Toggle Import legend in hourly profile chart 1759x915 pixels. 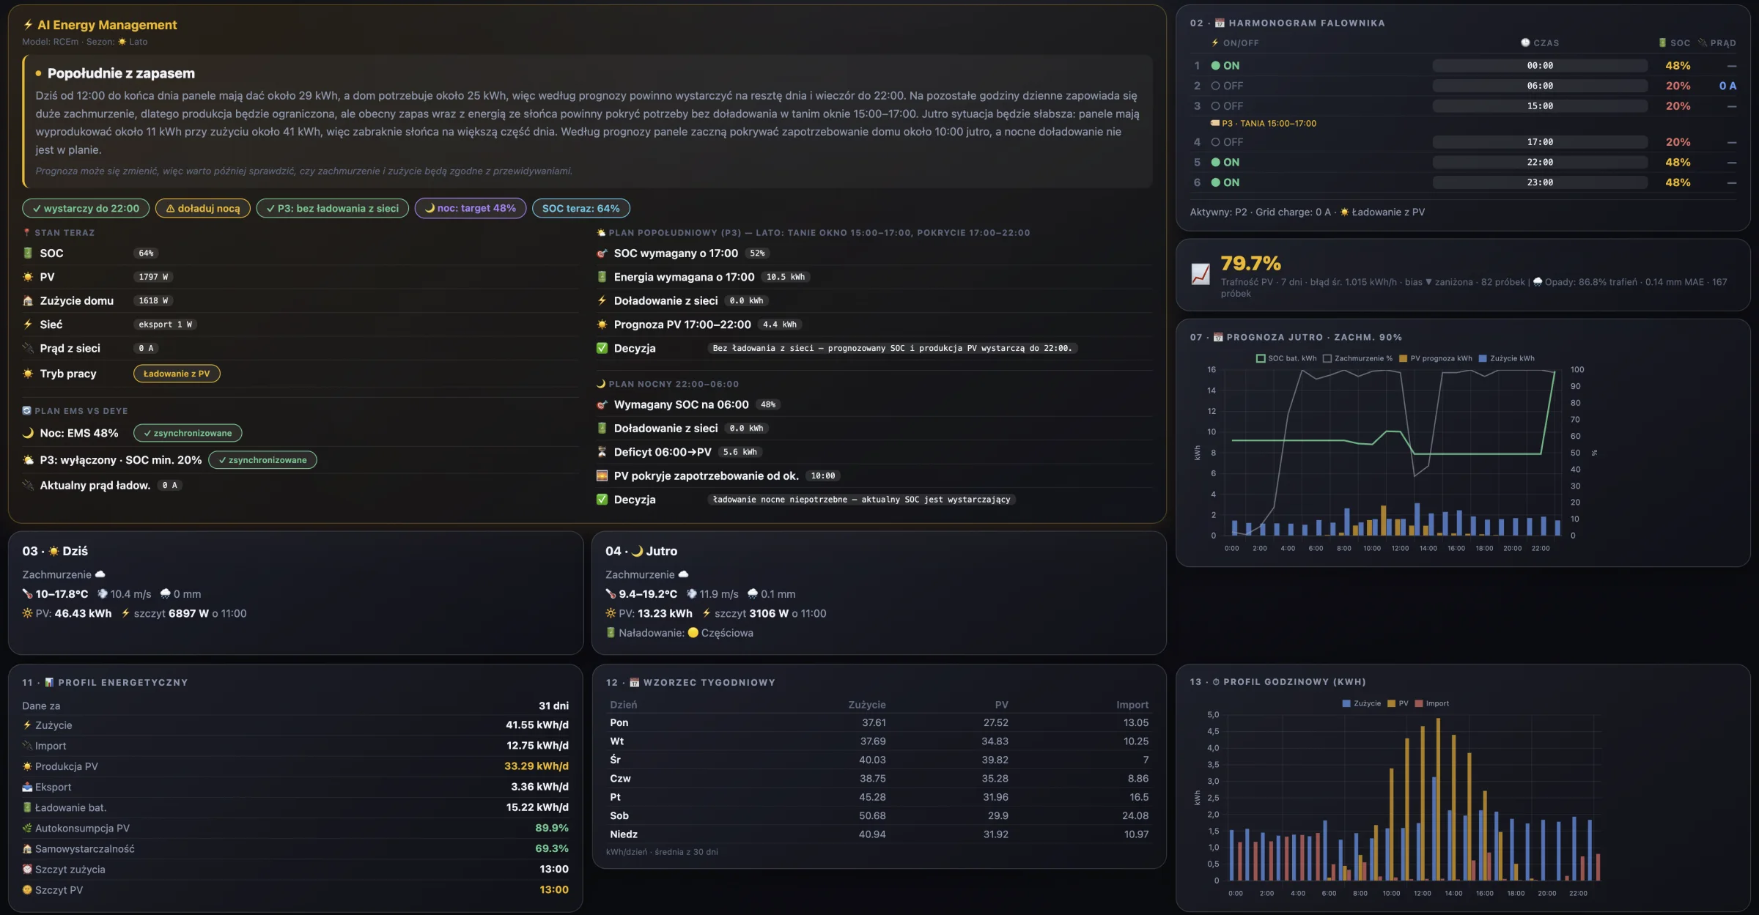tap(1432, 703)
